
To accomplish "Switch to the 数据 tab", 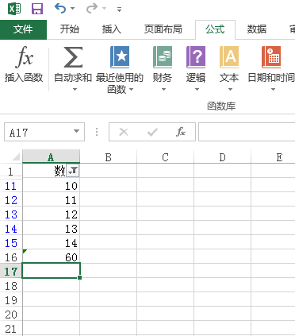I will (x=256, y=29).
